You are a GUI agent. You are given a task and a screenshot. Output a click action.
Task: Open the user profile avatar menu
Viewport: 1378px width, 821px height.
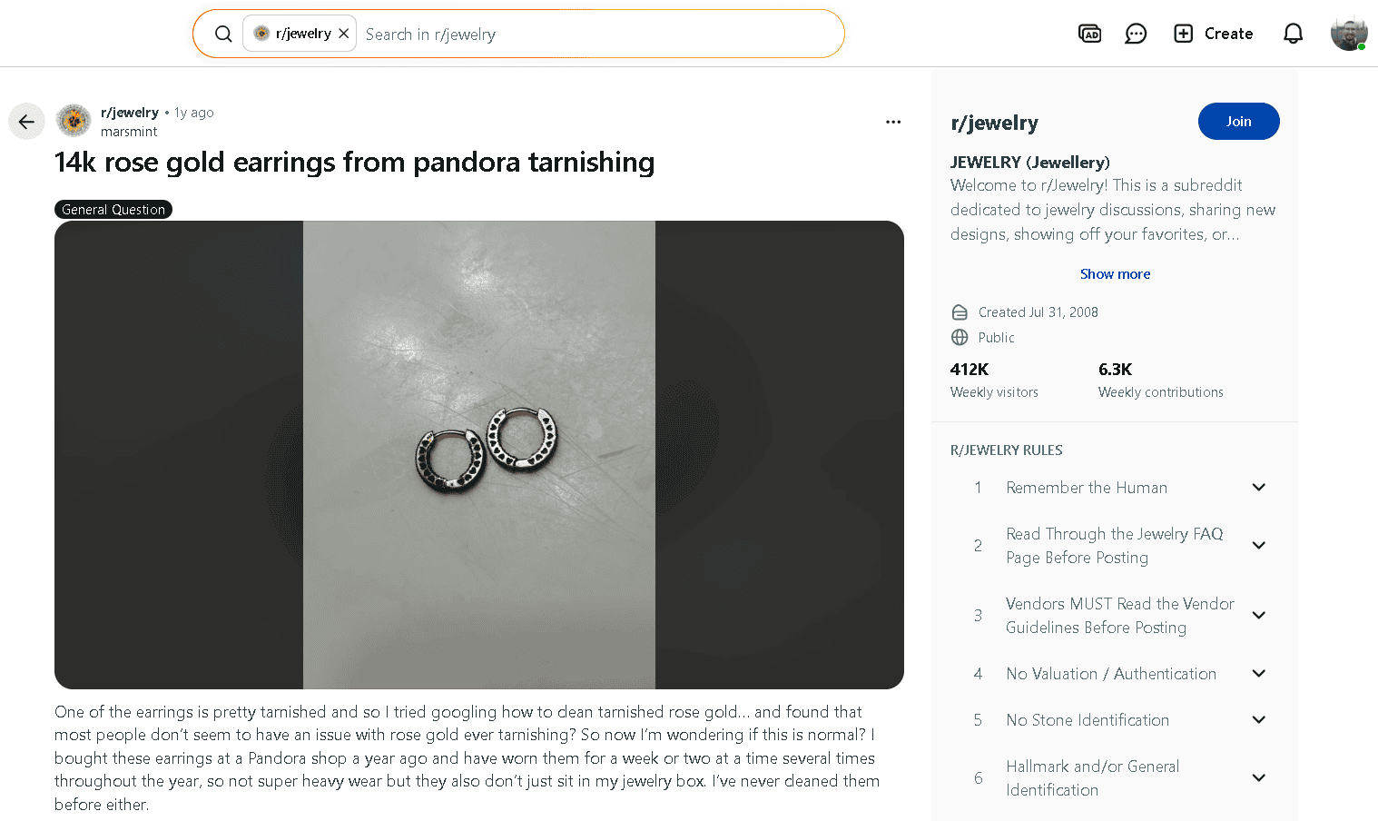(x=1348, y=34)
